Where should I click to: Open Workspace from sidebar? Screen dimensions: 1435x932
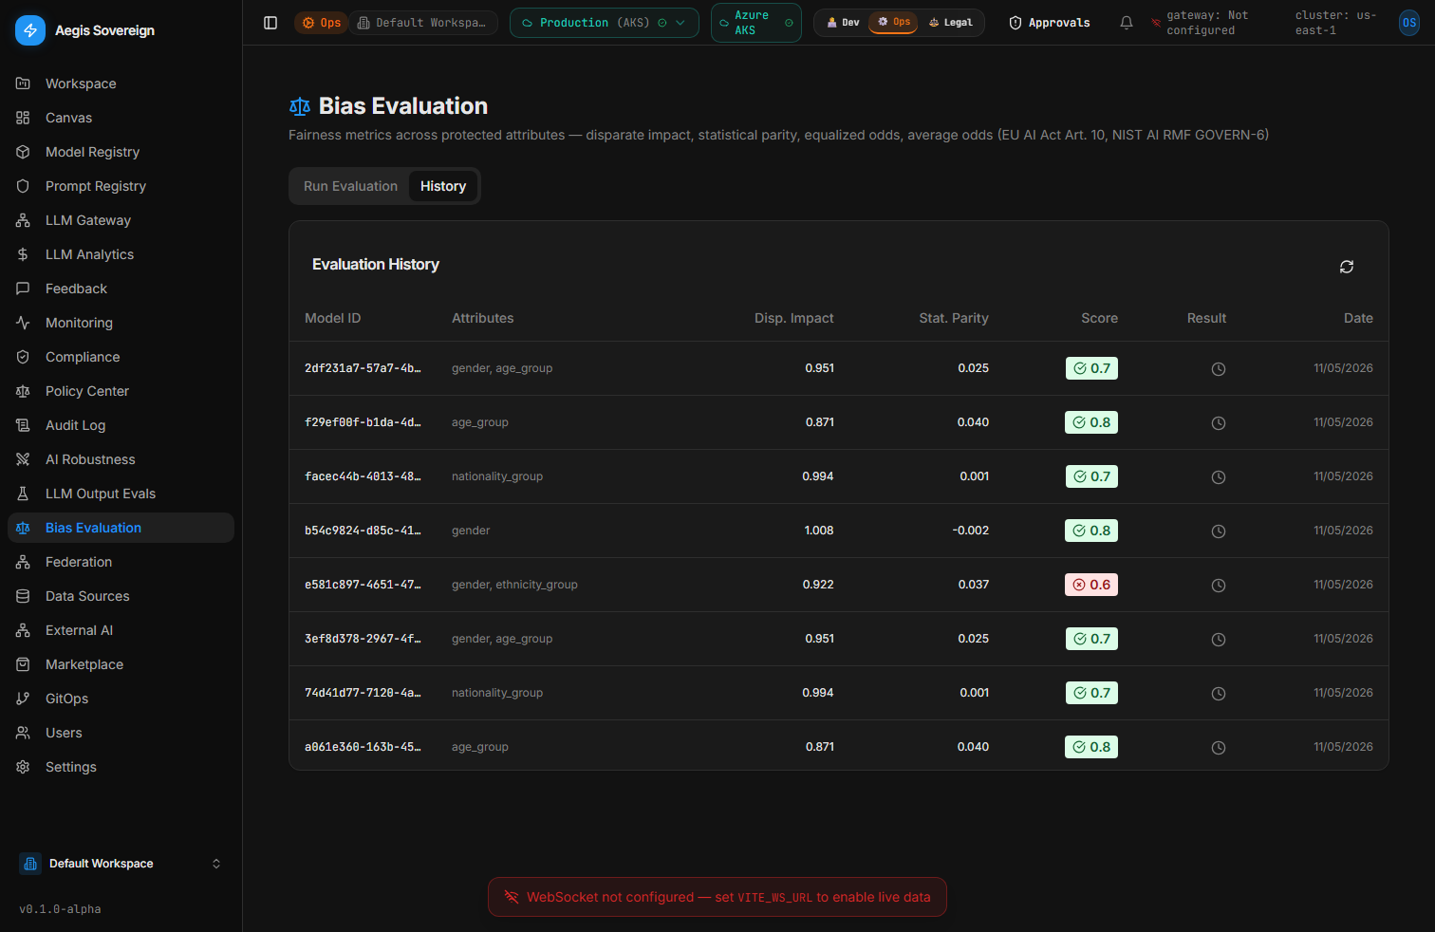pyautogui.click(x=121, y=84)
